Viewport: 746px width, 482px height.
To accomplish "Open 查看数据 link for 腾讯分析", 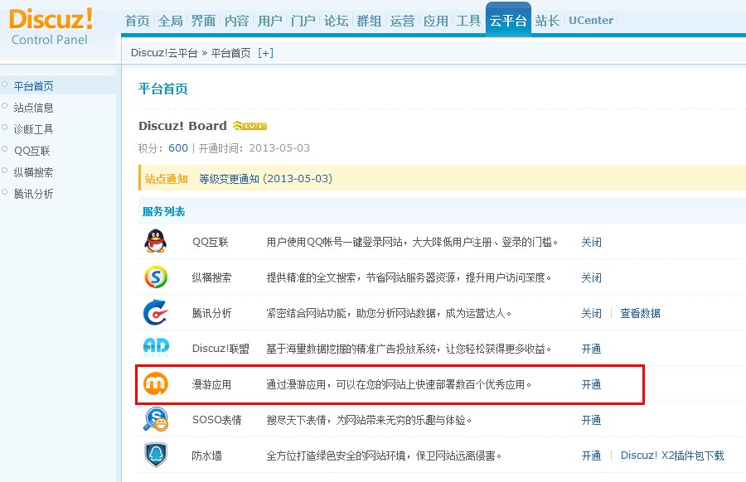I will tap(641, 313).
